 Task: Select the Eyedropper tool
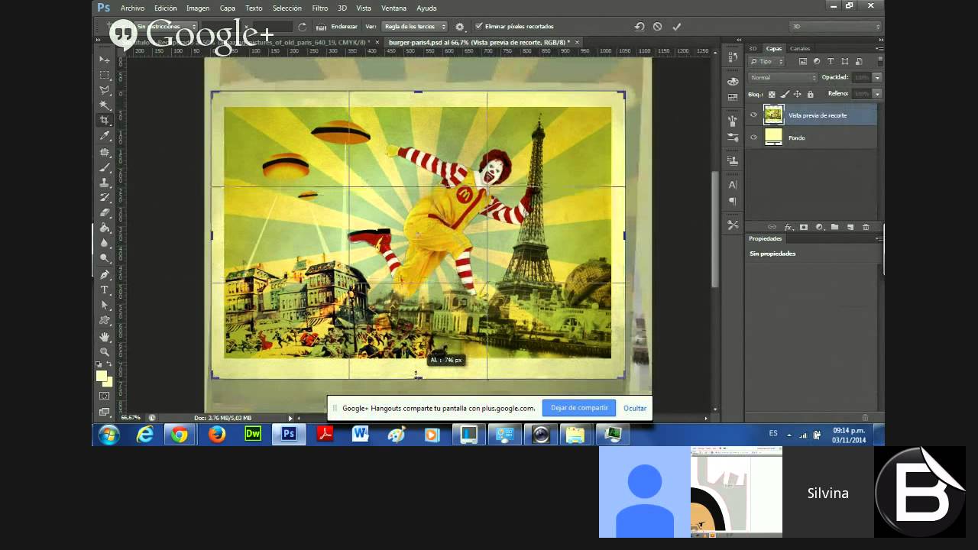105,136
